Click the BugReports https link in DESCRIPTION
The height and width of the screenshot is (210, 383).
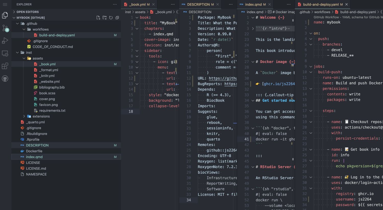231,84
